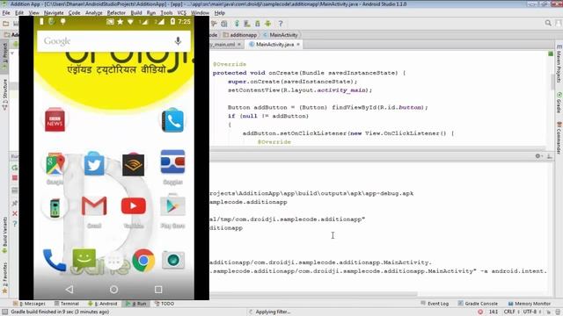Open the Messenger app in dock
The height and width of the screenshot is (316, 563).
pos(84,259)
